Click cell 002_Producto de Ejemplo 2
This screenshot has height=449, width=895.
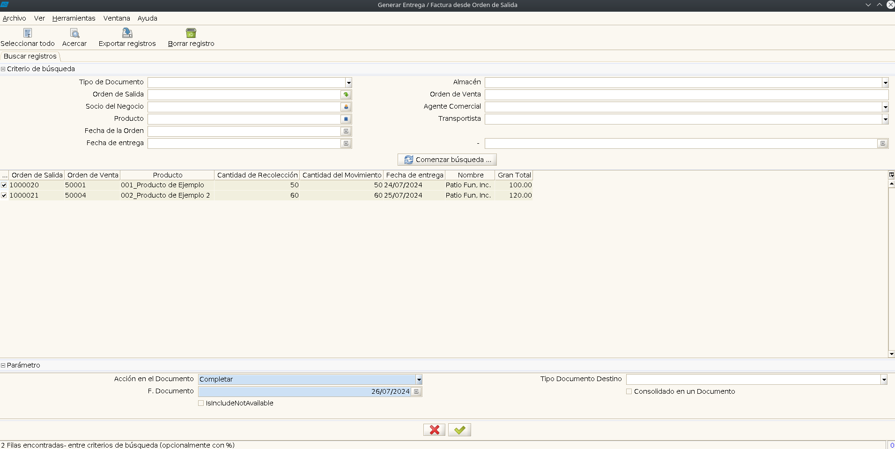pyautogui.click(x=167, y=195)
